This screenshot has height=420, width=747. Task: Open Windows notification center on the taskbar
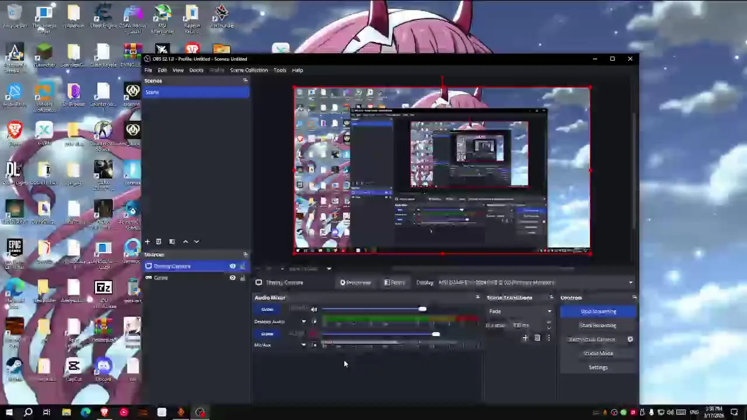(x=734, y=412)
